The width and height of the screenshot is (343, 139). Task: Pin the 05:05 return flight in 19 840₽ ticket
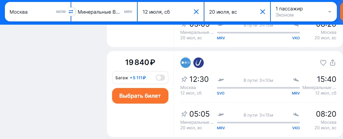pyautogui.click(x=184, y=114)
